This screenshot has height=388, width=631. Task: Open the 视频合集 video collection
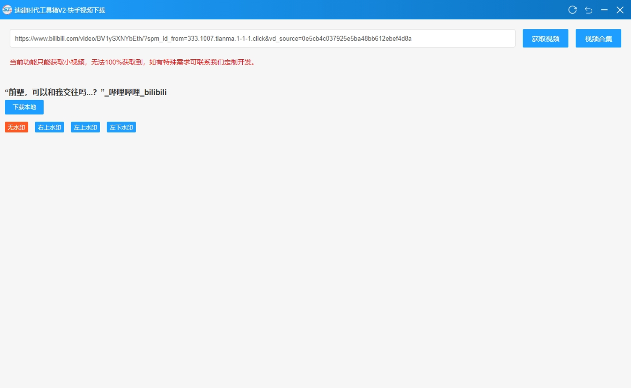click(598, 38)
